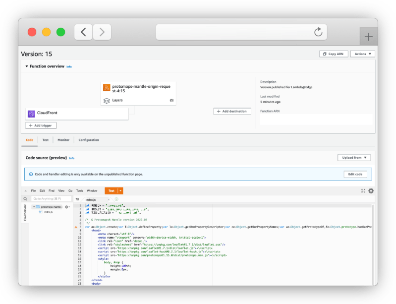Switch to the Configuration tab
Screen dimensions: 396x304
pos(89,140)
